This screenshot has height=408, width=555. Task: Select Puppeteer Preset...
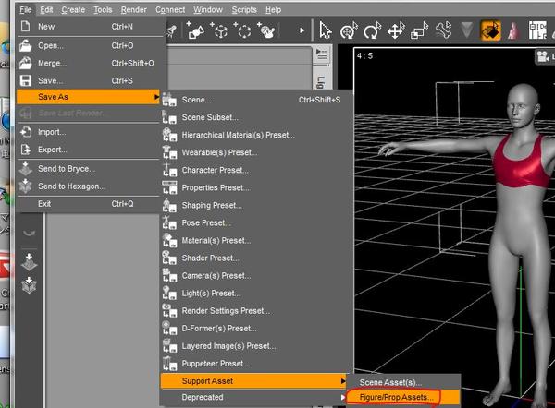tap(255, 364)
